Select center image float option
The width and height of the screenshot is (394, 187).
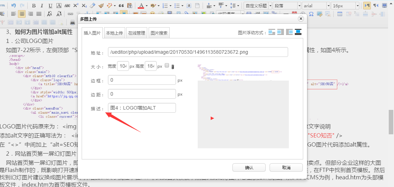[x=298, y=32]
